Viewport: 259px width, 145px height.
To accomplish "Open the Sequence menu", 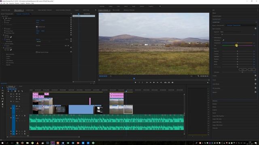I will pyautogui.click(x=12, y=3).
